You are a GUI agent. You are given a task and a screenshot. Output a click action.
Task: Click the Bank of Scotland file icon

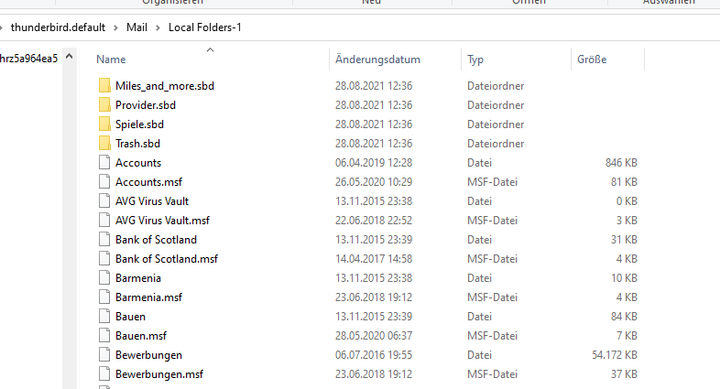[x=104, y=240]
